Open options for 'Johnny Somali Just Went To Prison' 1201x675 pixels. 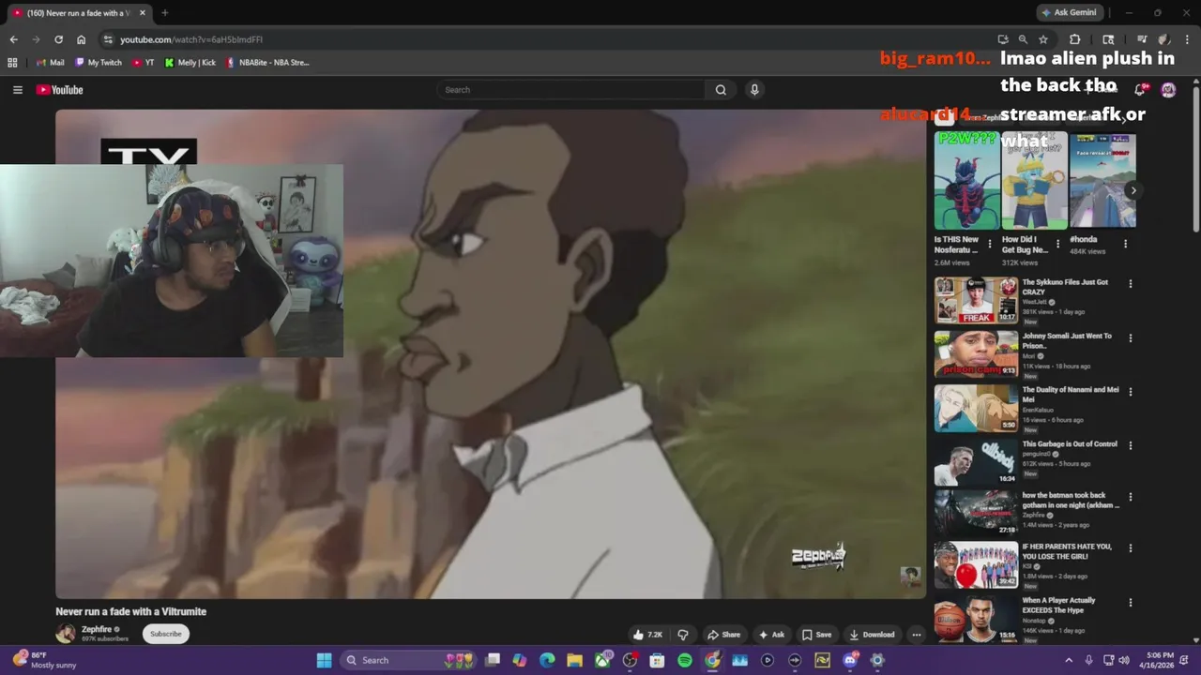tap(1131, 337)
